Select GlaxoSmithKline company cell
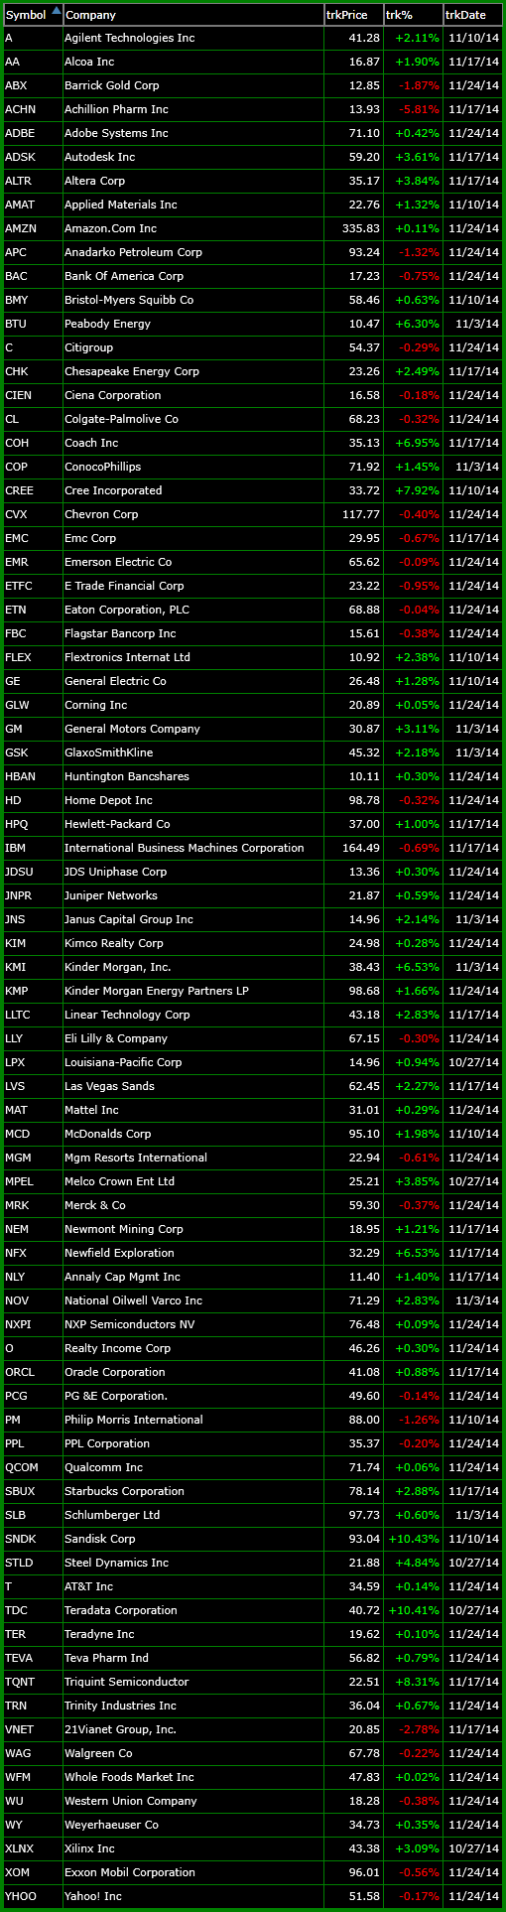Viewport: 506px width, 1912px height. [193, 752]
